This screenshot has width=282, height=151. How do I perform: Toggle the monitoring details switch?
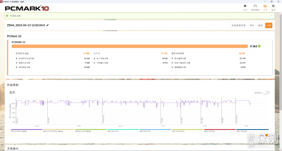click(x=266, y=92)
